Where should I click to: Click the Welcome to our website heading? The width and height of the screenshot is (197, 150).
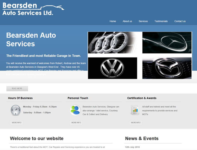click(x=37, y=138)
